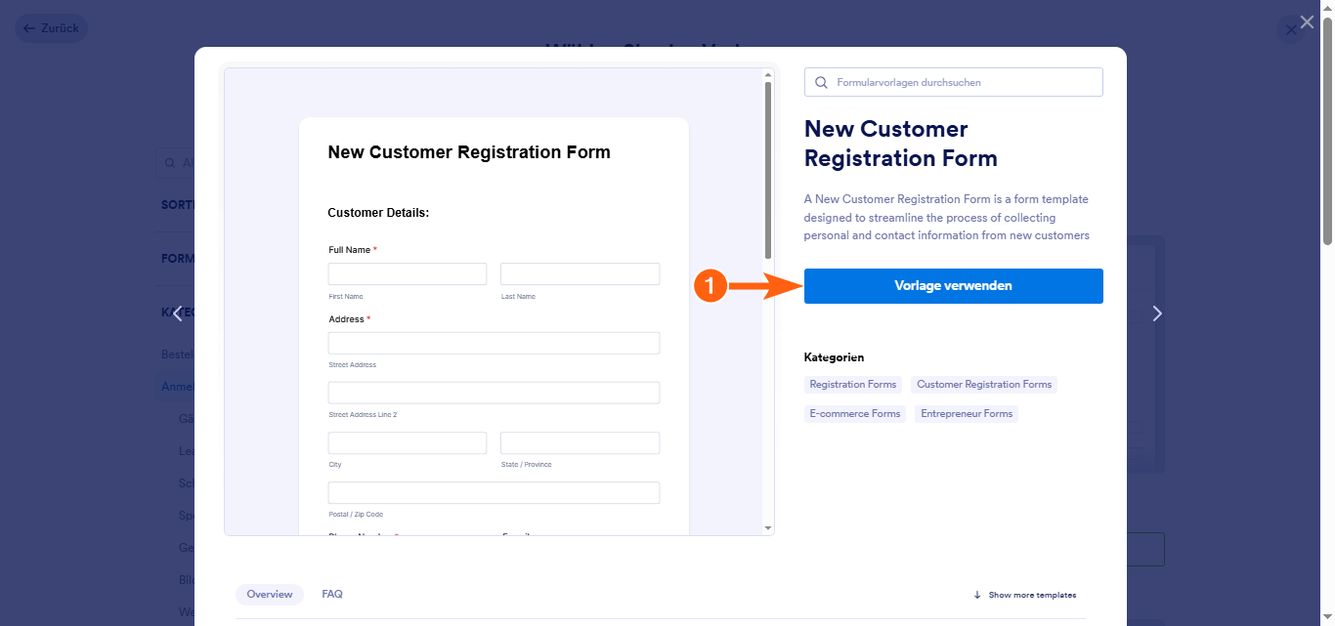Click the First Name preview field
Viewport: 1335px width, 626px height.
point(407,273)
